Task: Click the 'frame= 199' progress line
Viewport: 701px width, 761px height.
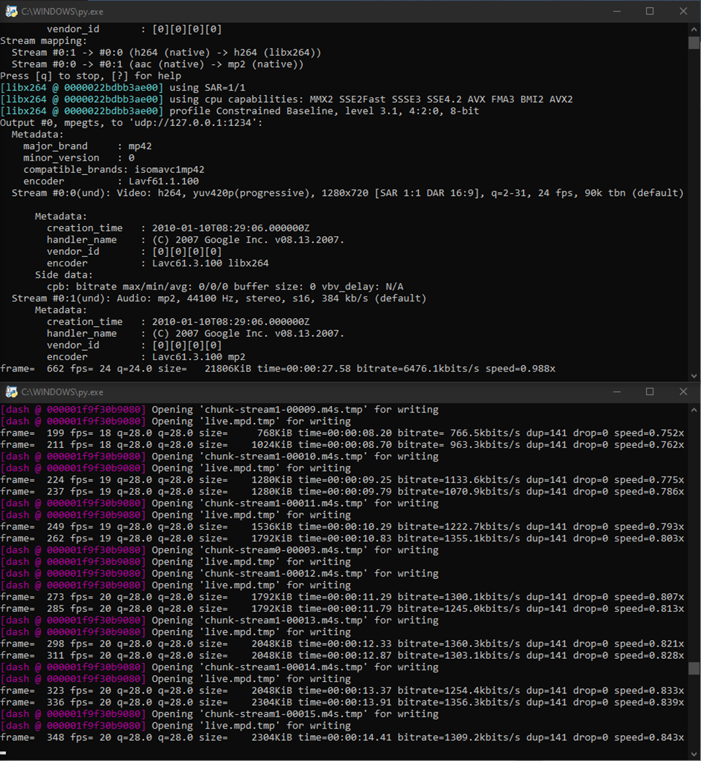Action: tap(342, 433)
